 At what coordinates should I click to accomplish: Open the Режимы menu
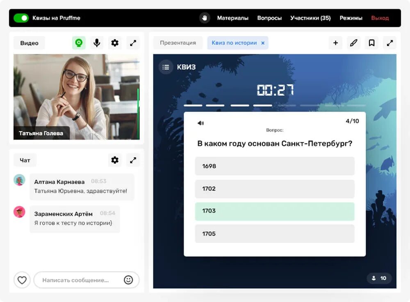click(x=351, y=18)
